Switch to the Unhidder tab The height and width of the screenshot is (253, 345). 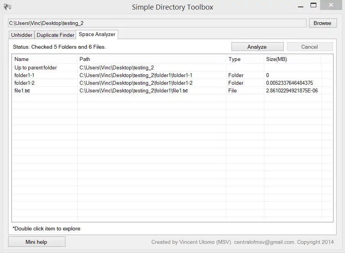pos(21,35)
